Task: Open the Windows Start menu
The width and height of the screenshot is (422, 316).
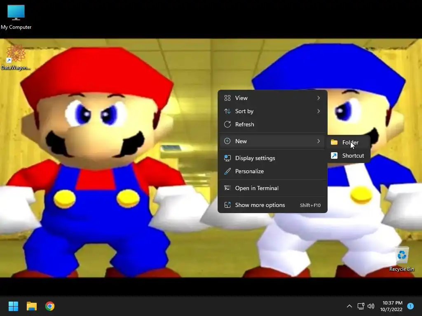Action: (x=13, y=306)
